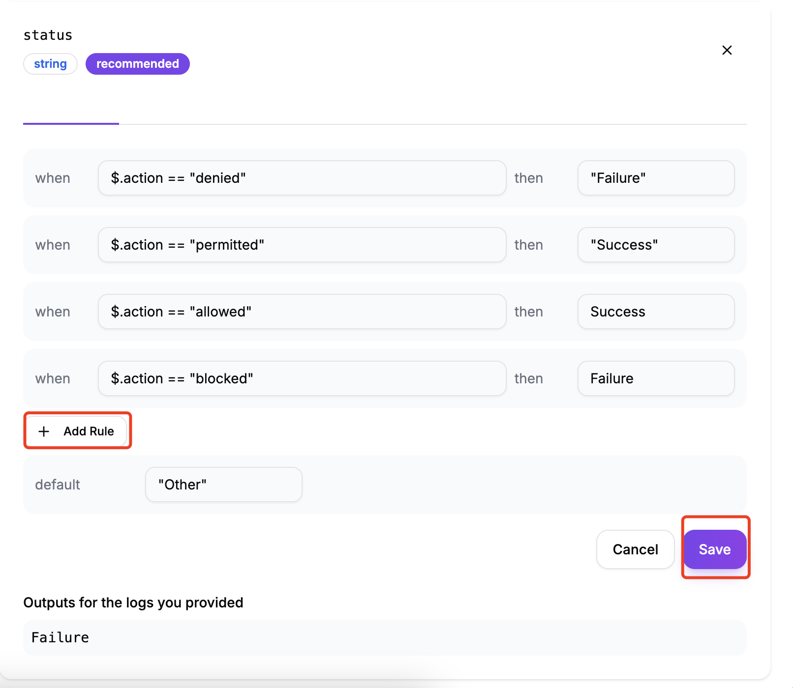The image size is (793, 688).
Task: Click the blue string type badge
Action: point(50,64)
